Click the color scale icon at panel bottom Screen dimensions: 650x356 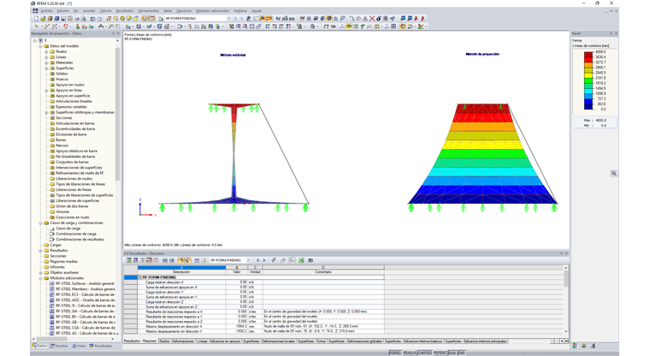[575, 346]
